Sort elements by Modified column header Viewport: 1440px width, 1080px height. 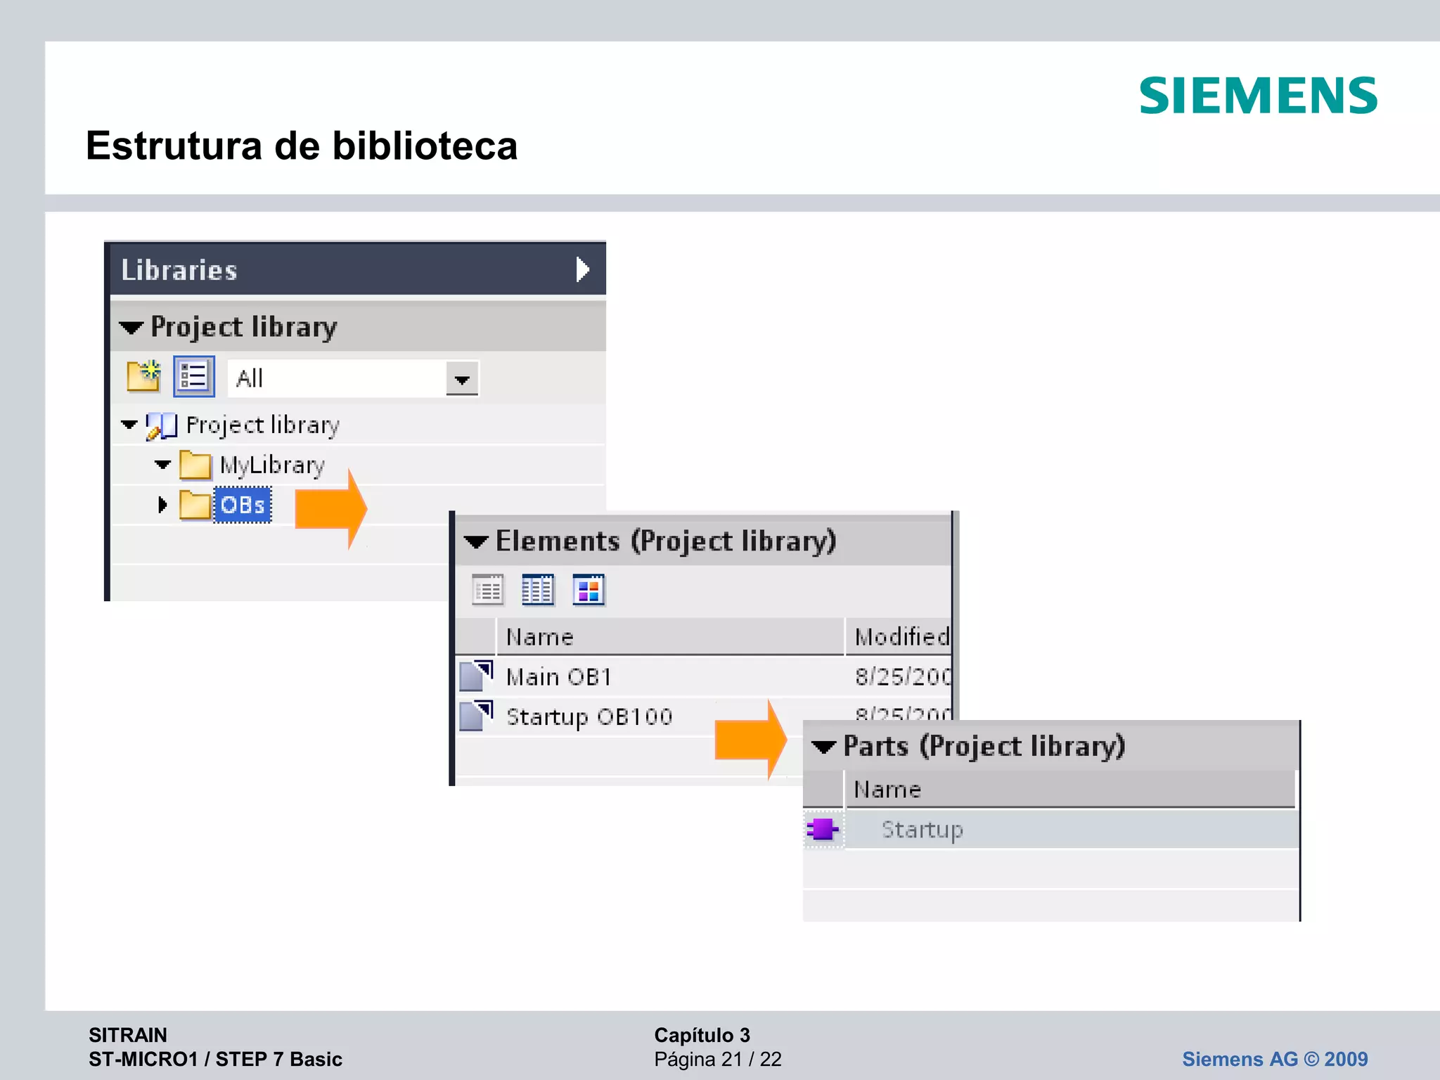coord(899,637)
